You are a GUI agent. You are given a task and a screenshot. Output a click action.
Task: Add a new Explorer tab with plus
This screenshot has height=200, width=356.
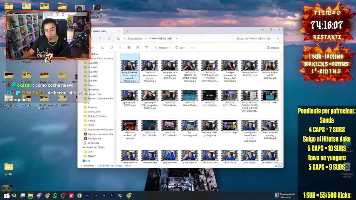pos(128,31)
